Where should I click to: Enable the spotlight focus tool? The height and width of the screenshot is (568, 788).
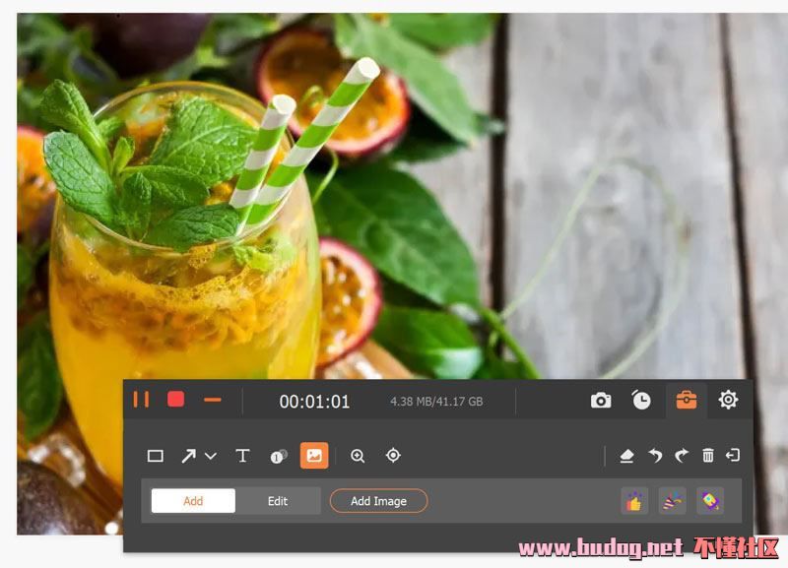[393, 456]
